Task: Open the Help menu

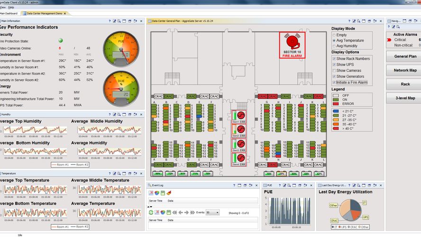Action: point(11,8)
